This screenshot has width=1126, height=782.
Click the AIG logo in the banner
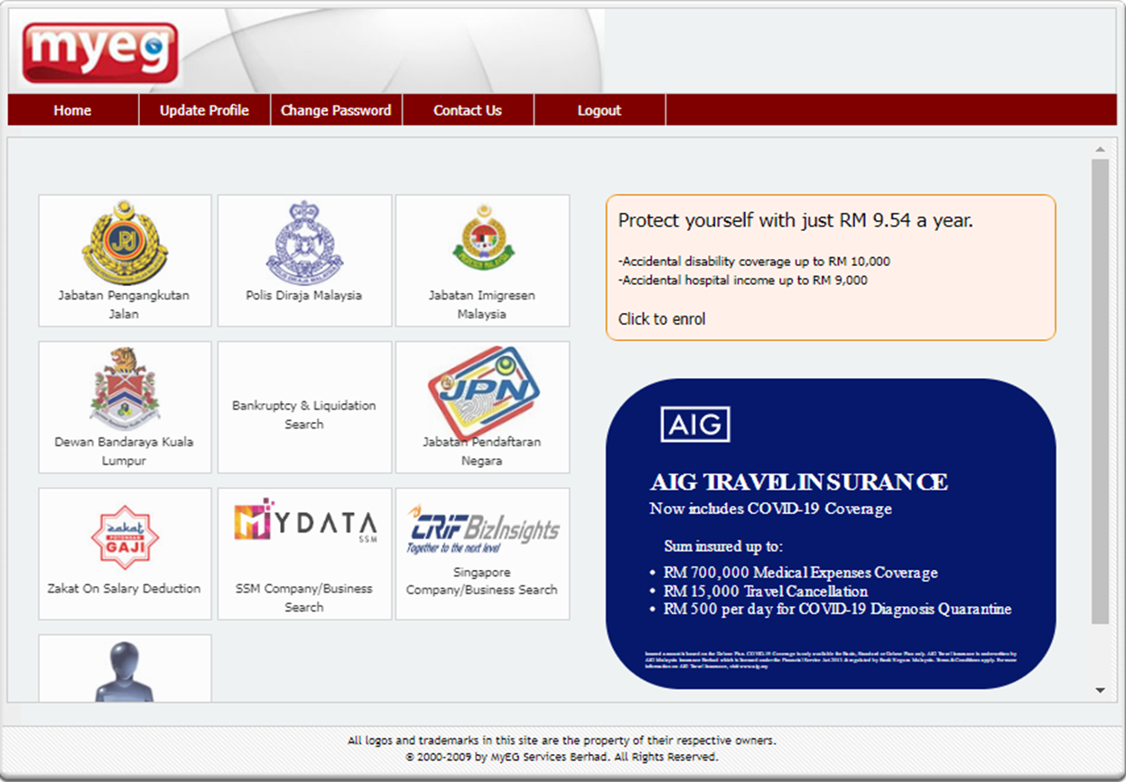(695, 424)
